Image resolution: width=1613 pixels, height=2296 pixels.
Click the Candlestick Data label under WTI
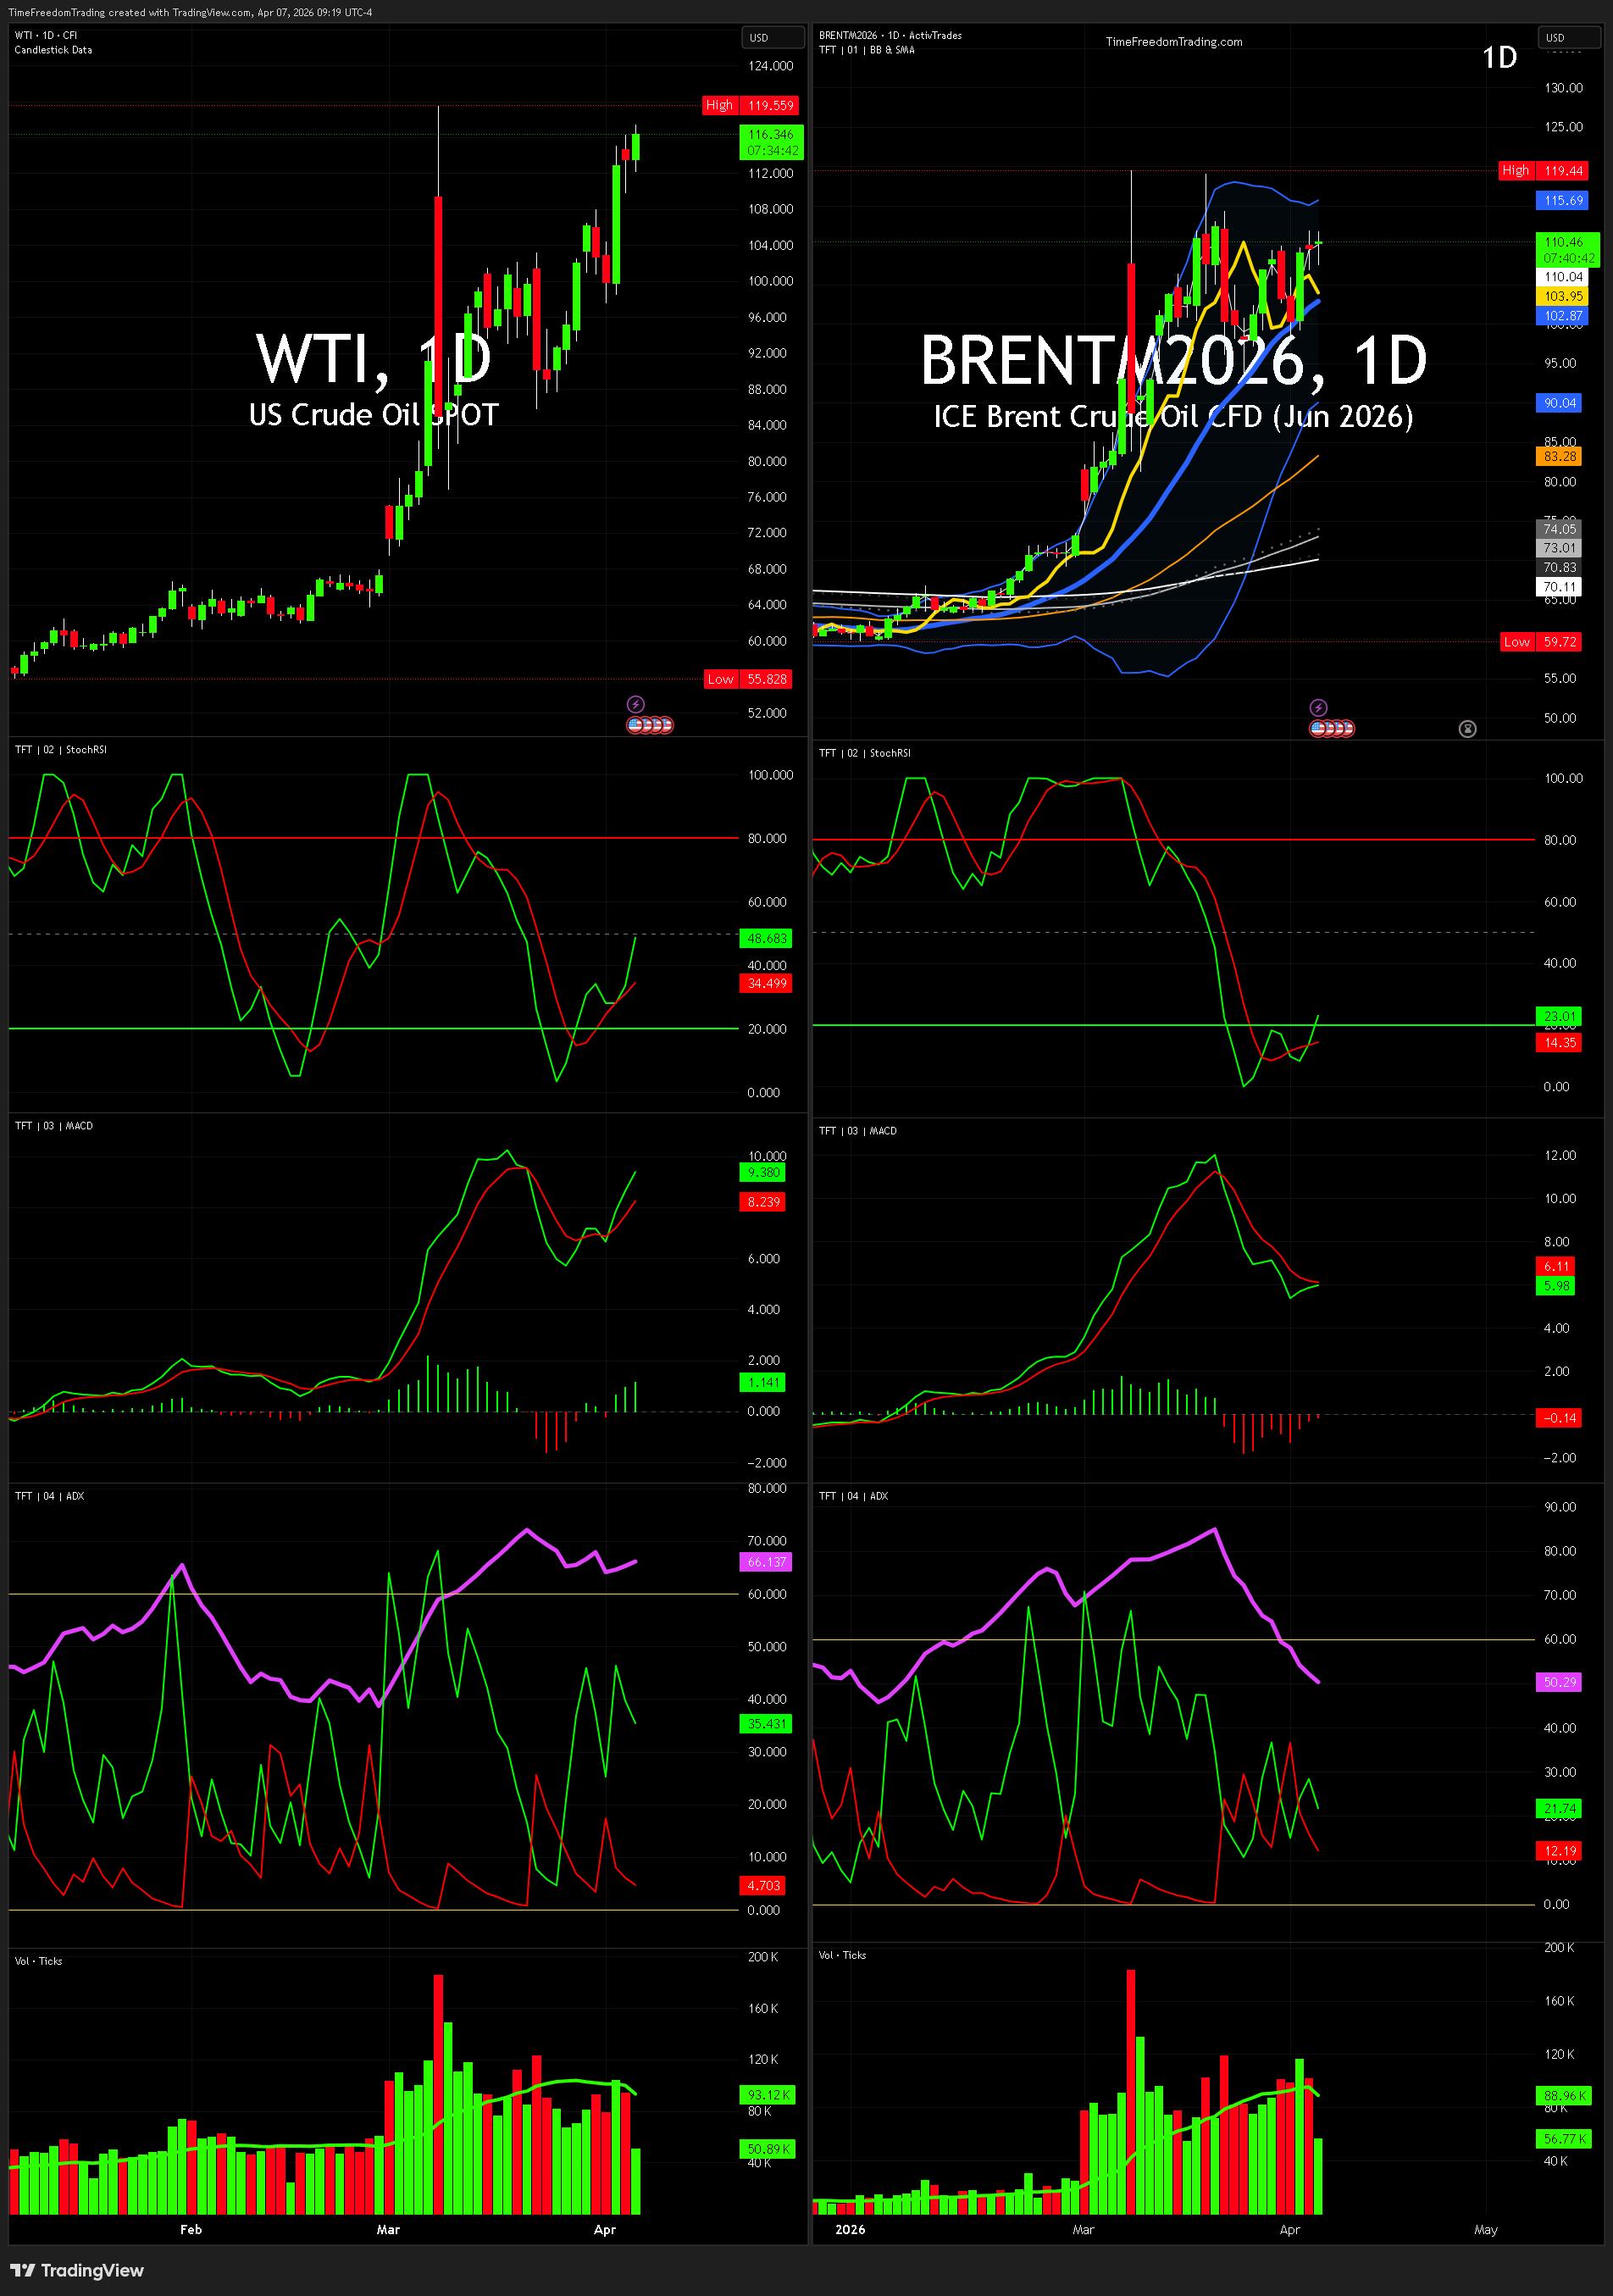pyautogui.click(x=53, y=50)
